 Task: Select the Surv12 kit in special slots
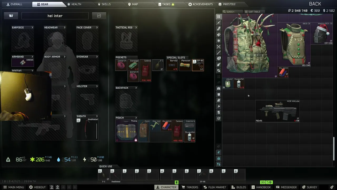pyautogui.click(x=172, y=65)
